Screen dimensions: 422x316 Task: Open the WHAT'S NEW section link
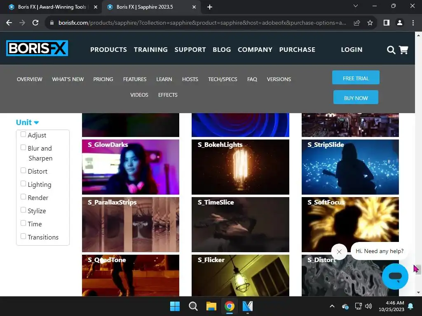click(x=68, y=79)
